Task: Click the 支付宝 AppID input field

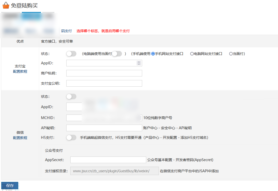Action: pos(101,63)
